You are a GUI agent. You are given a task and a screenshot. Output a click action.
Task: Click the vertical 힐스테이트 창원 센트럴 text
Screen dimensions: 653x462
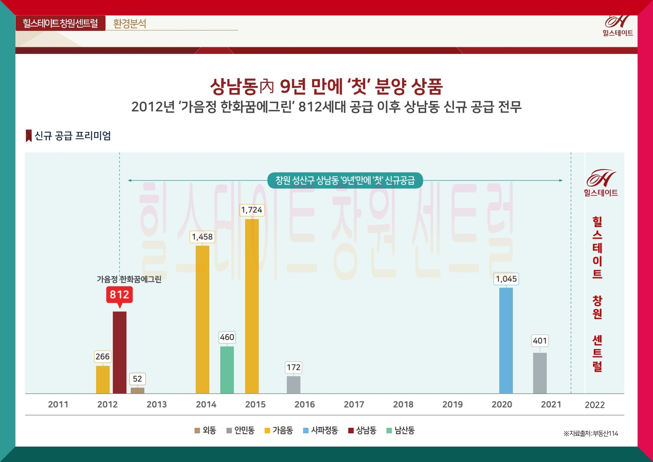coord(597,294)
